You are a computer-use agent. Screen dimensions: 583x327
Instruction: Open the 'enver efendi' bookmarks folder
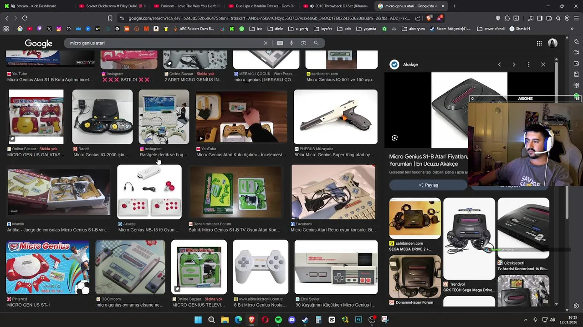491,29
